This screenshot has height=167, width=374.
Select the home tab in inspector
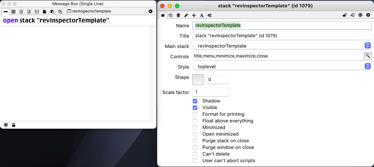[163, 15]
